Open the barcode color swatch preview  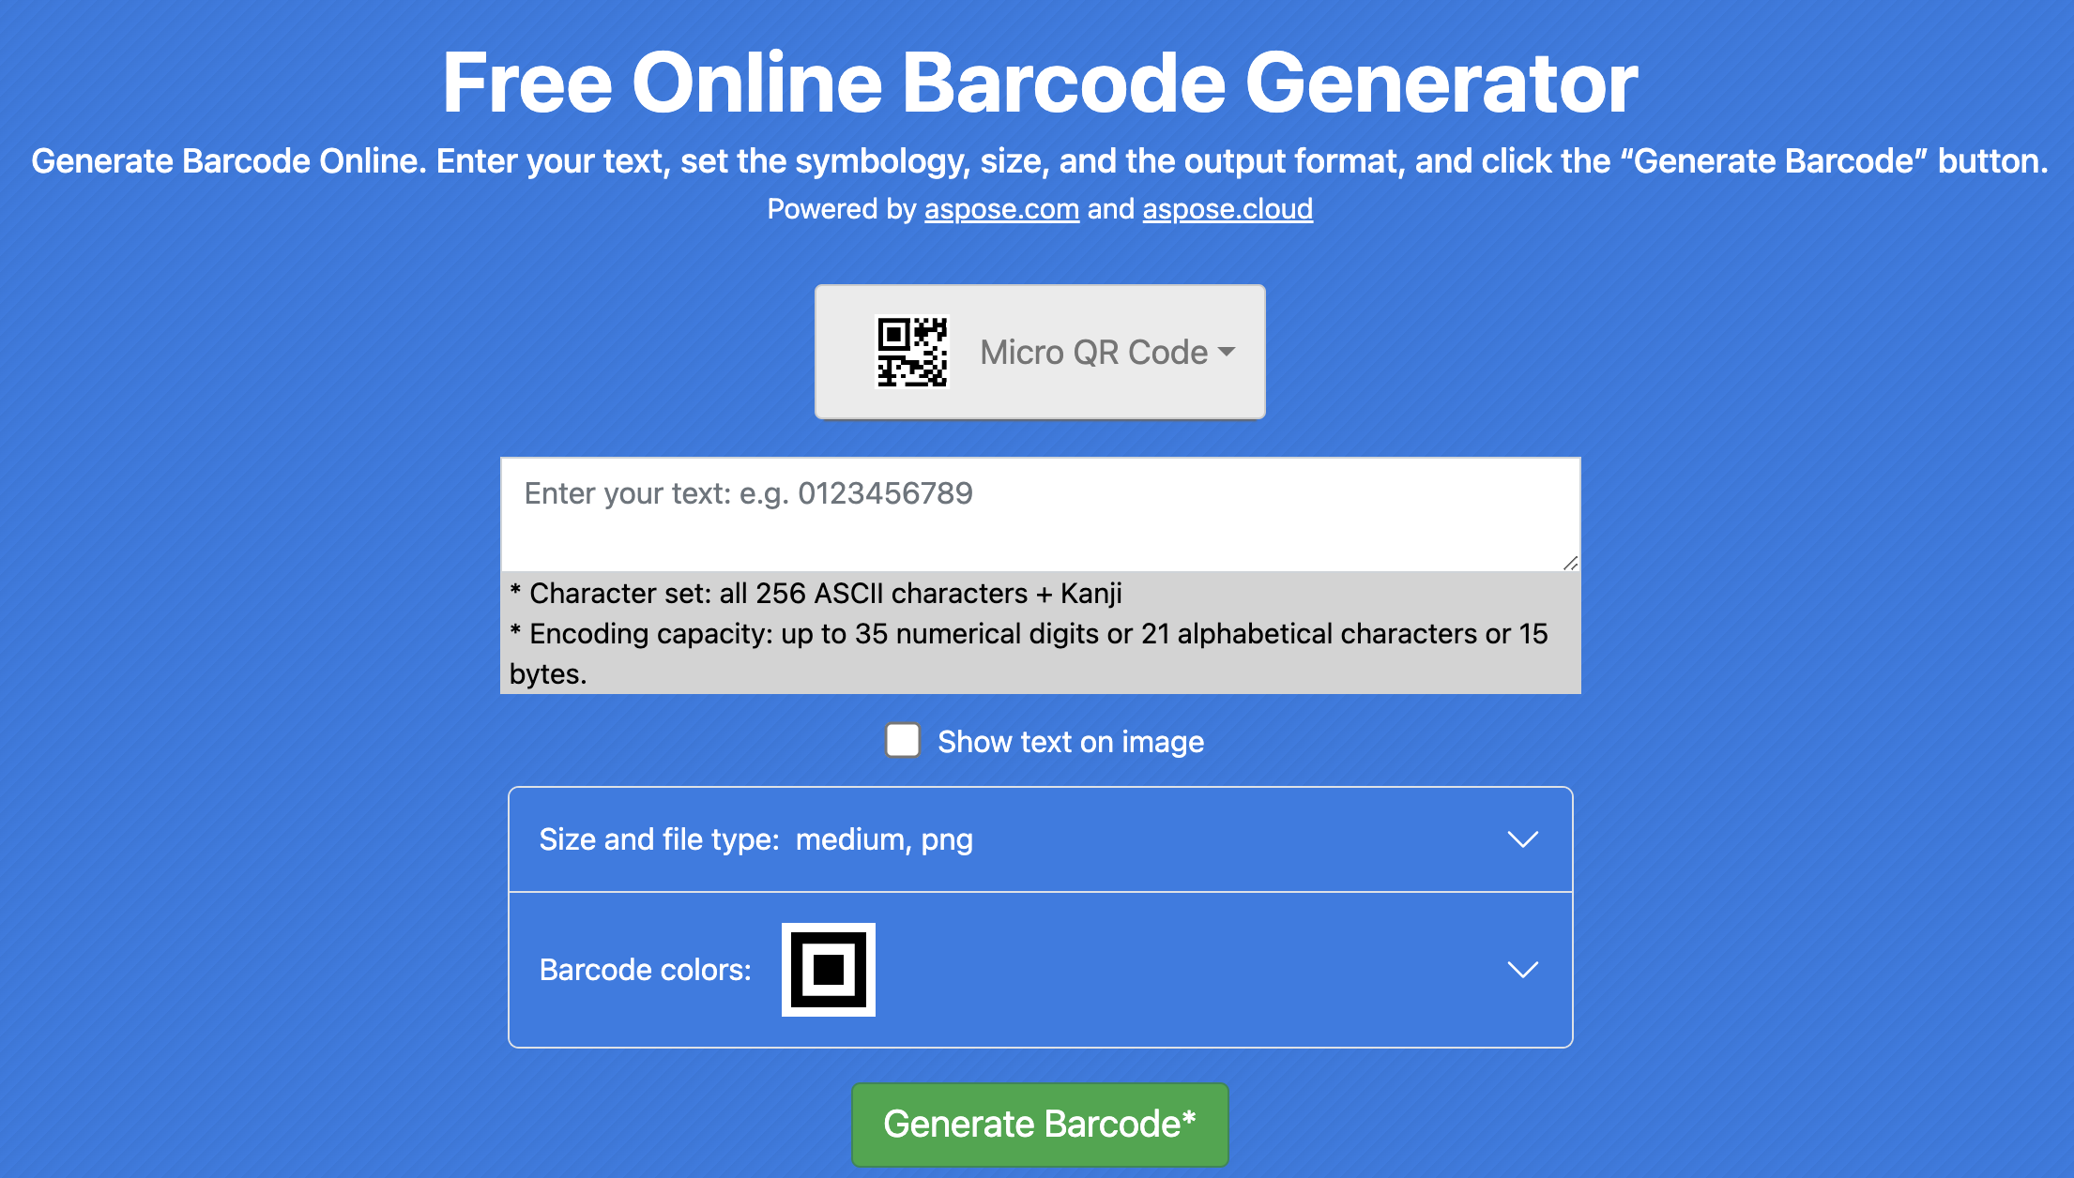tap(827, 970)
